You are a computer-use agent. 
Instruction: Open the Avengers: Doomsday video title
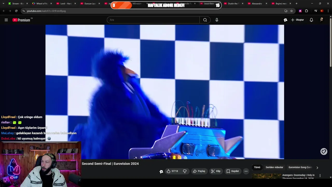point(298,177)
